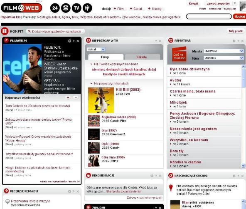The width and height of the screenshot is (246, 209).
Task: Click Dodaj więcej gadżetów na kokpicie
Action: click(x=55, y=31)
